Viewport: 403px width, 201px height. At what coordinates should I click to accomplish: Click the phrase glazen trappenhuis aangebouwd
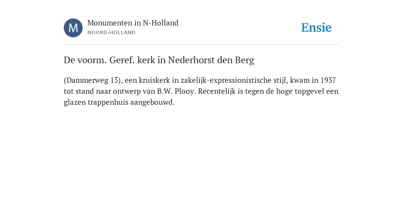(x=119, y=102)
